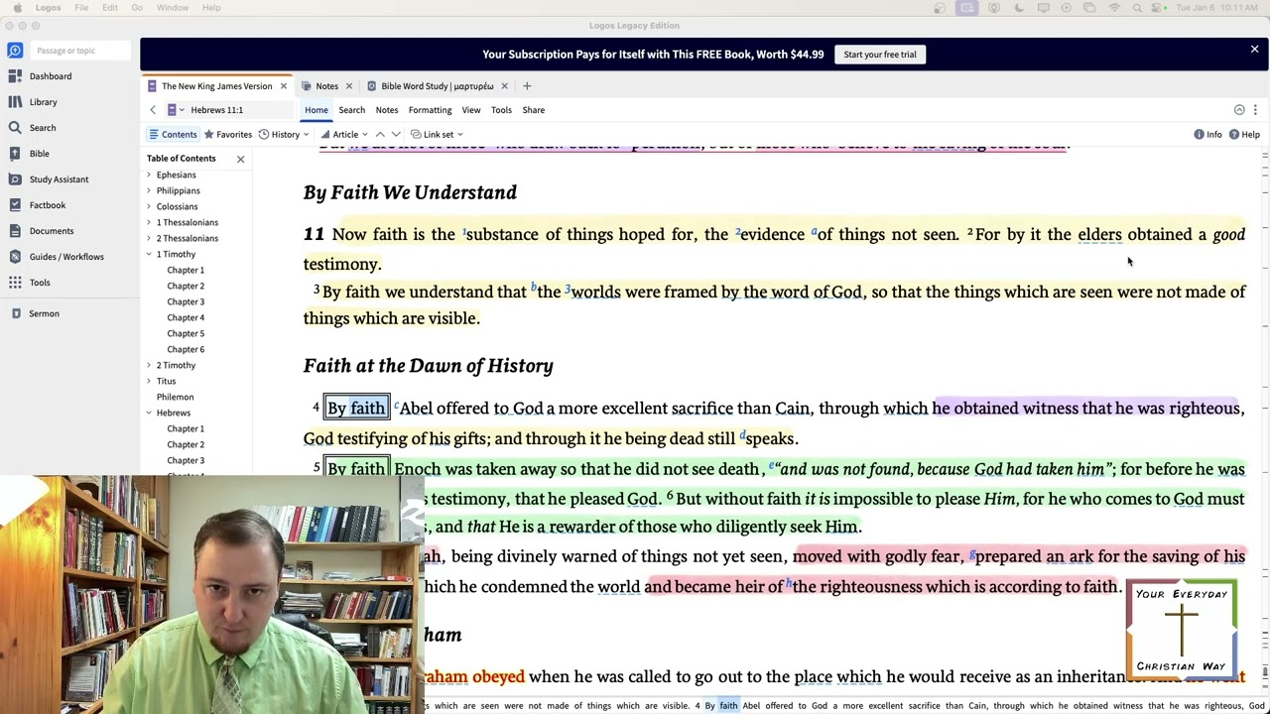Dismiss the subscription banner
The height and width of the screenshot is (714, 1270).
pyautogui.click(x=1254, y=49)
